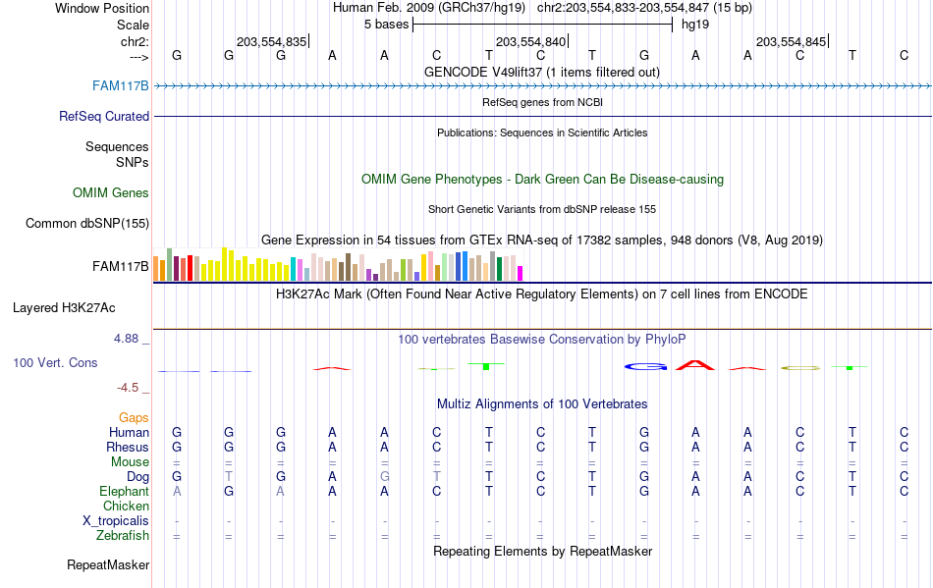Click the faded G in the Dog row

click(384, 476)
